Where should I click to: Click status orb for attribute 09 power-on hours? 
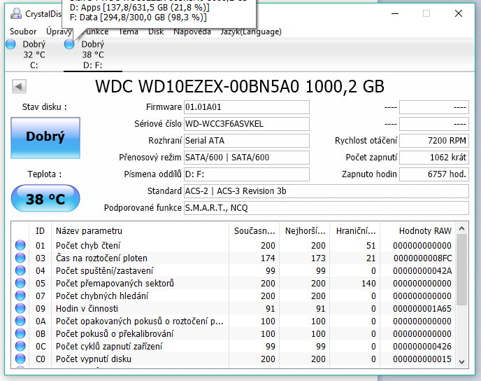20,308
